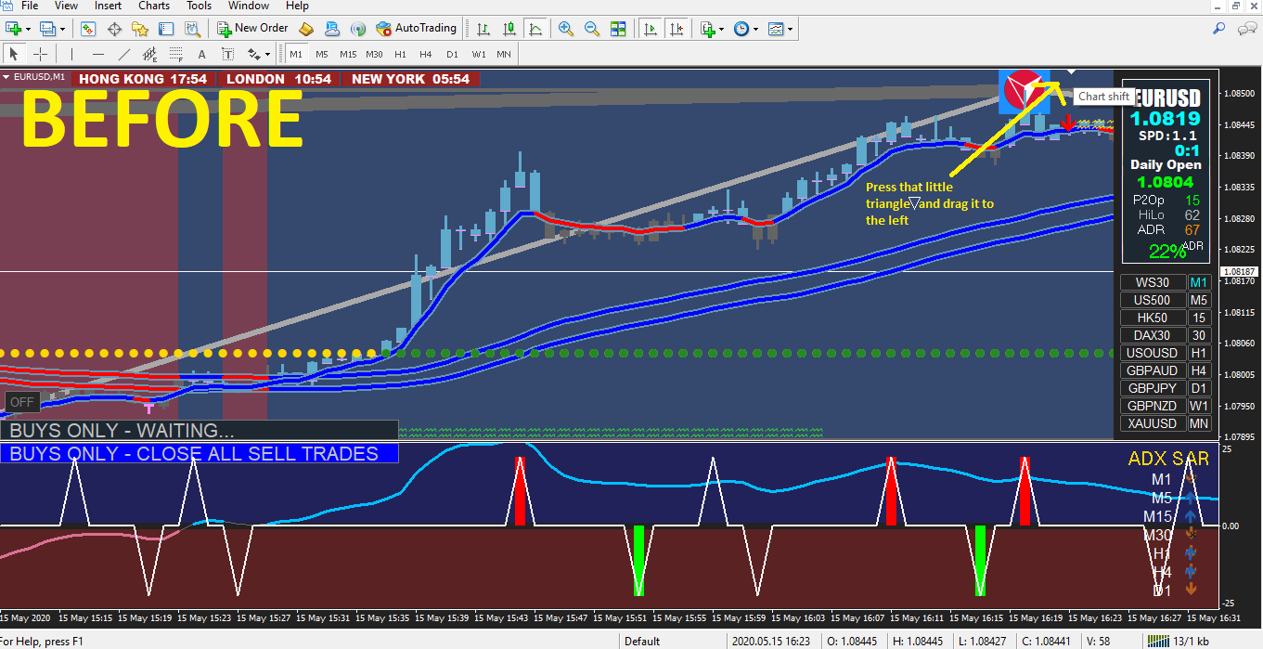Click the chart shift triangle marker on chart

pos(1070,71)
